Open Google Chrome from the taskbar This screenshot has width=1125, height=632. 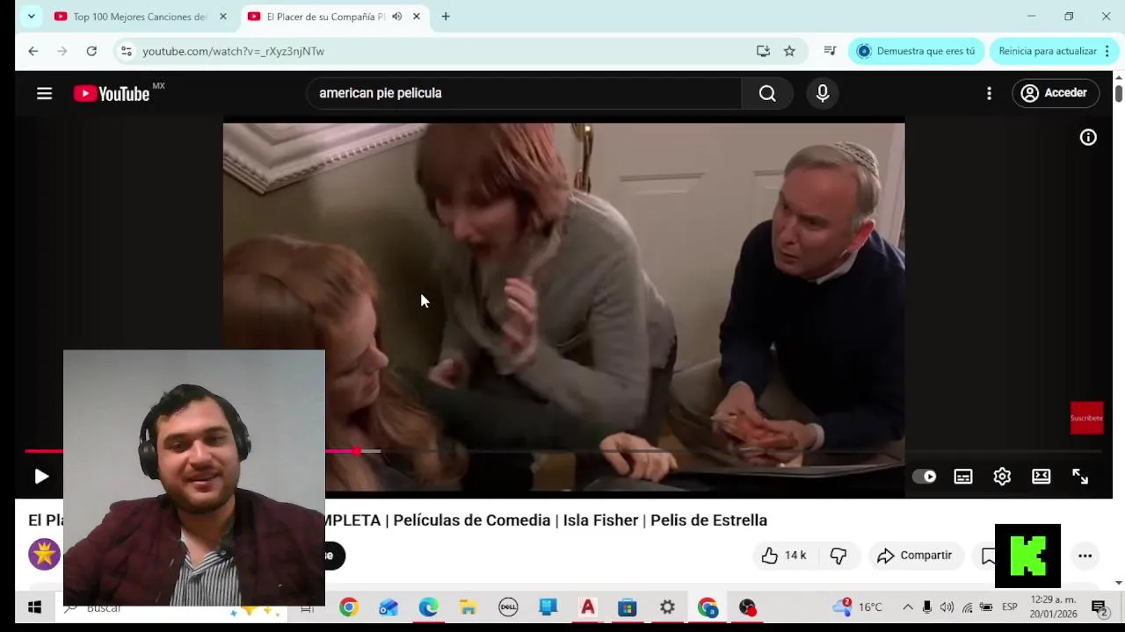pos(349,607)
